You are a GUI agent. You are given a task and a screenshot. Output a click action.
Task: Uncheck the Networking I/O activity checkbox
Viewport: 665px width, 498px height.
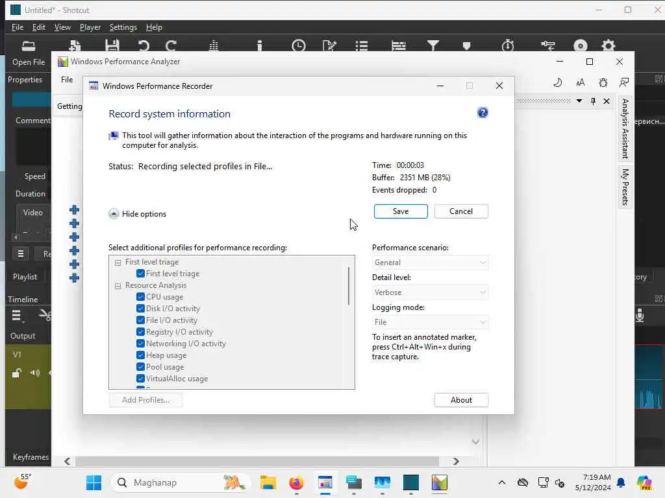click(140, 344)
